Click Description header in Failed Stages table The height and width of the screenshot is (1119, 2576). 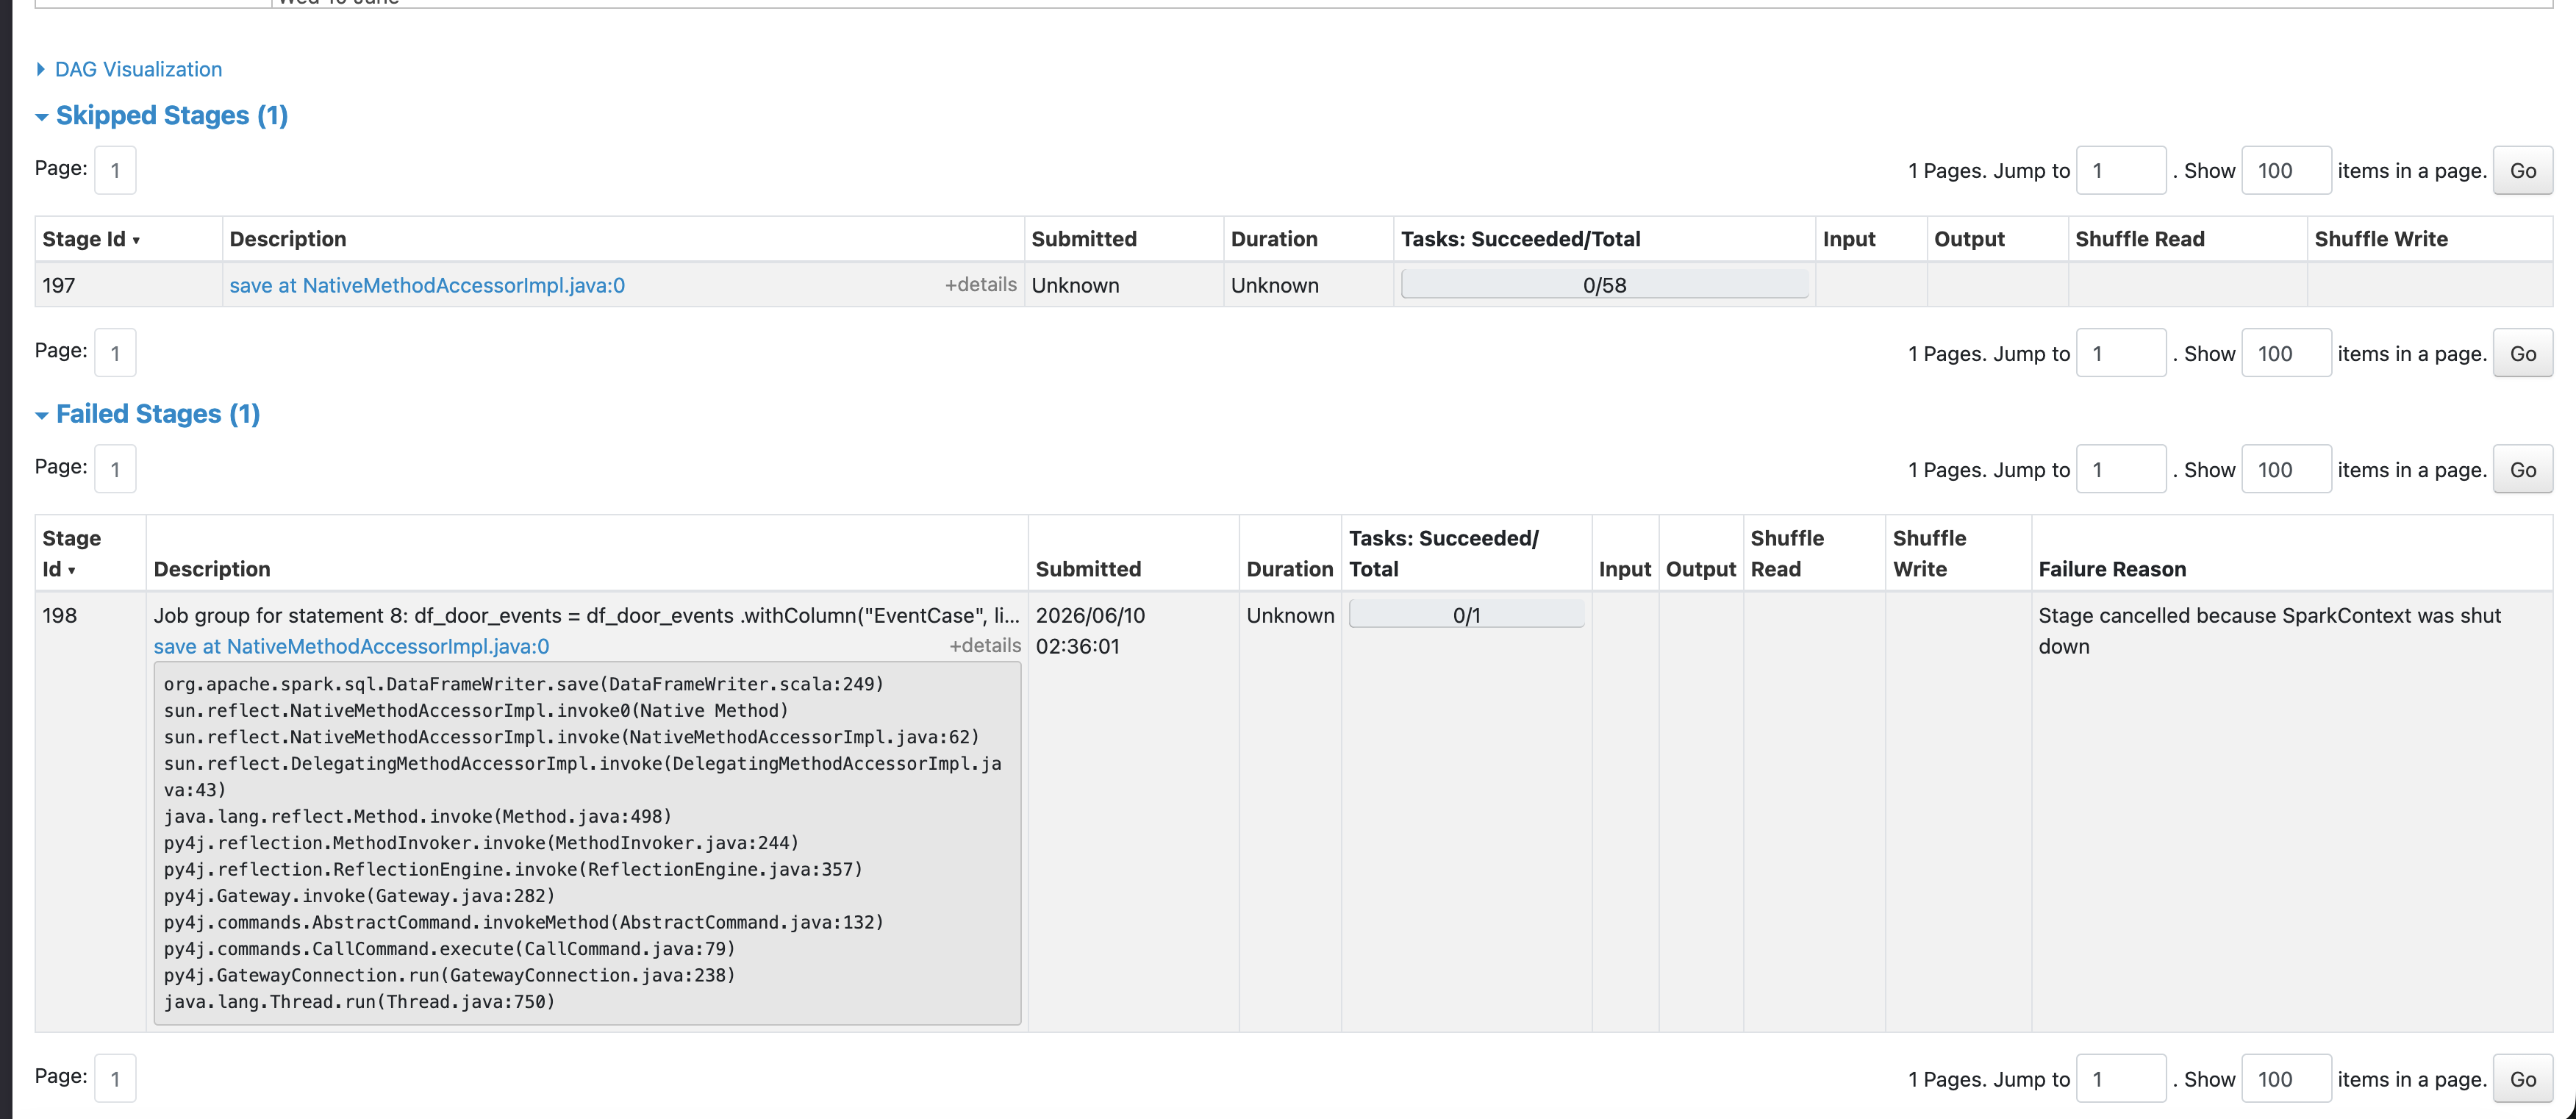click(x=212, y=569)
